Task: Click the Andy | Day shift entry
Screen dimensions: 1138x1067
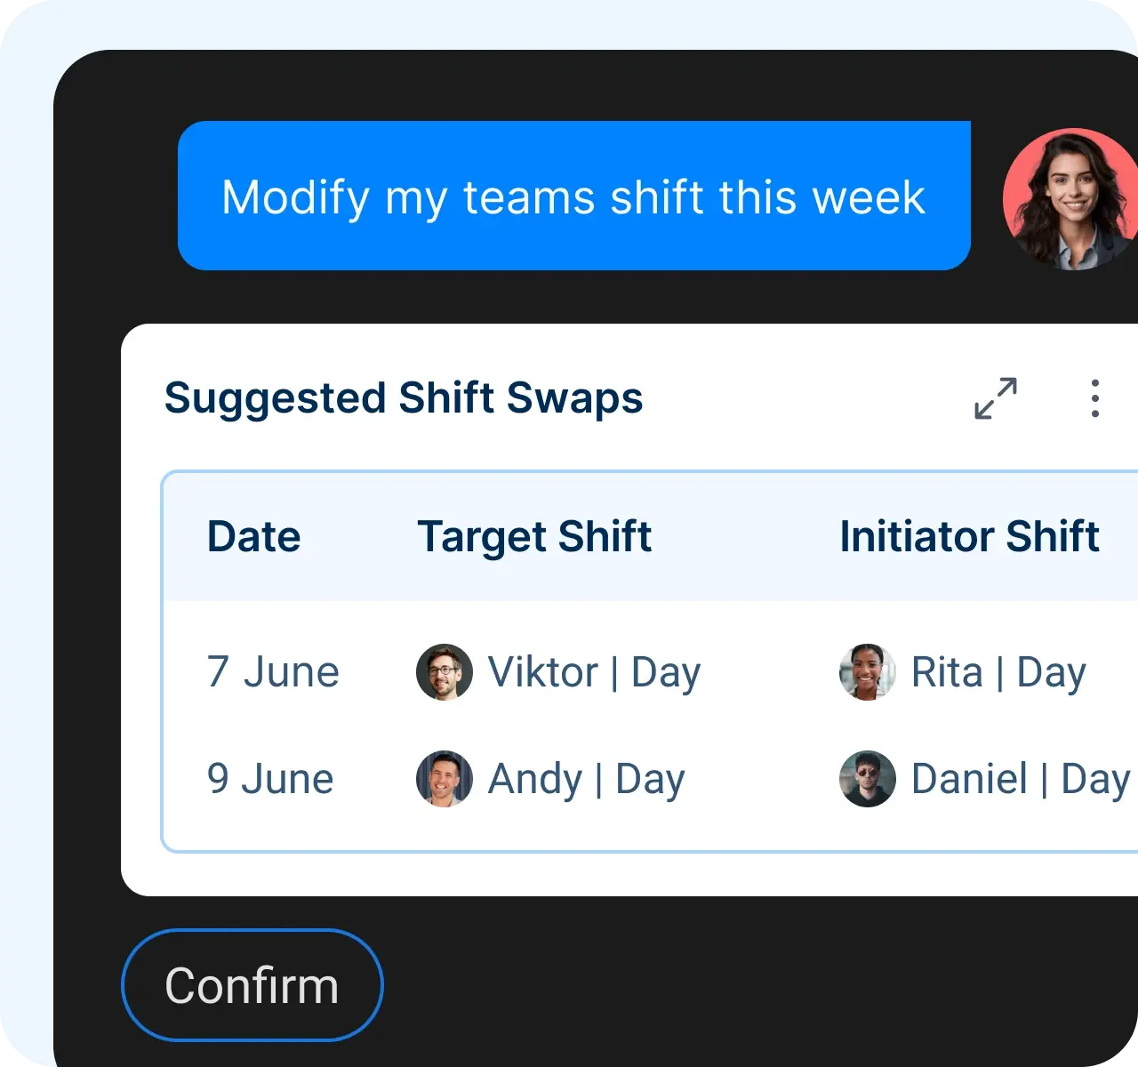Action: coord(585,779)
